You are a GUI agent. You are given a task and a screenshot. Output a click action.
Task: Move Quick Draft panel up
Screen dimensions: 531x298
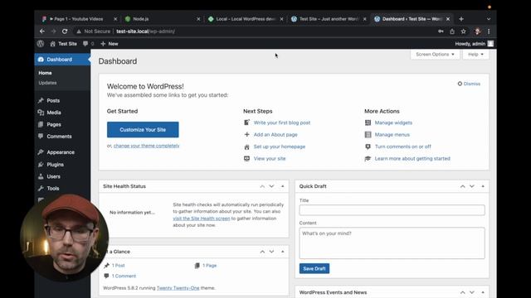click(x=463, y=186)
